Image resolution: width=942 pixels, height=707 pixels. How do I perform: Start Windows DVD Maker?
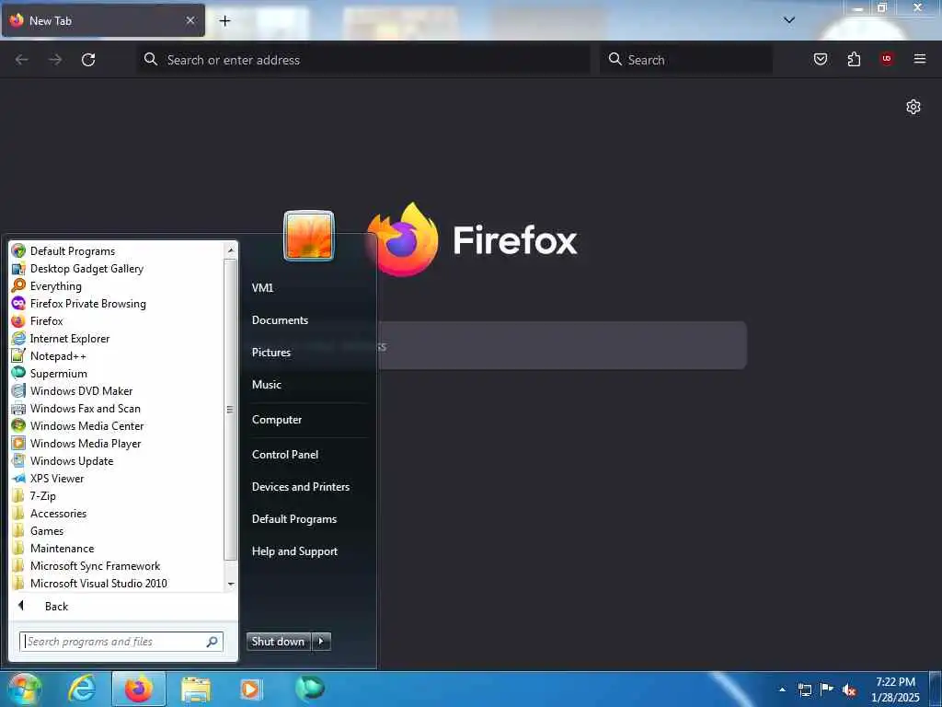click(x=81, y=390)
